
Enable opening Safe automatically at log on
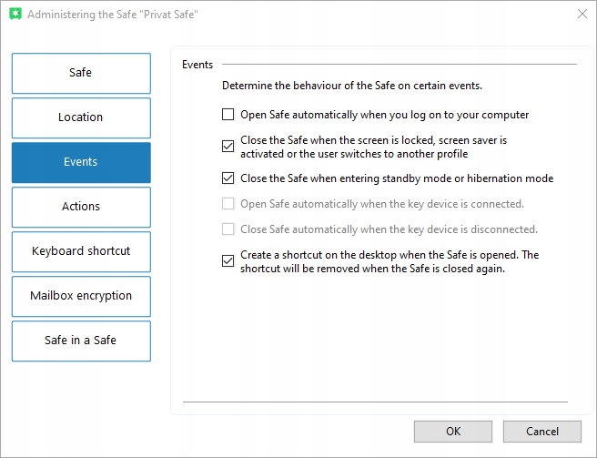(228, 116)
